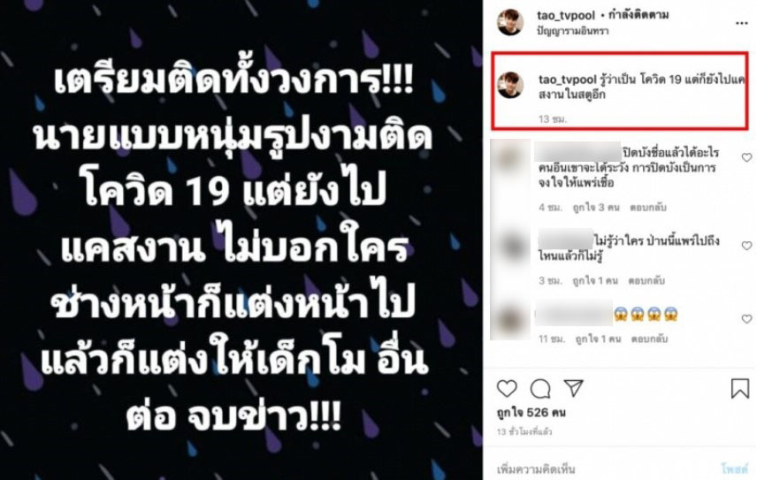View likes on first comment ถูกใจ 3 คน
The image size is (772, 480).
(x=596, y=207)
